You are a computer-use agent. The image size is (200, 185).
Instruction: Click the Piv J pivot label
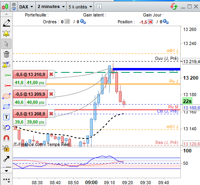[x=174, y=81]
